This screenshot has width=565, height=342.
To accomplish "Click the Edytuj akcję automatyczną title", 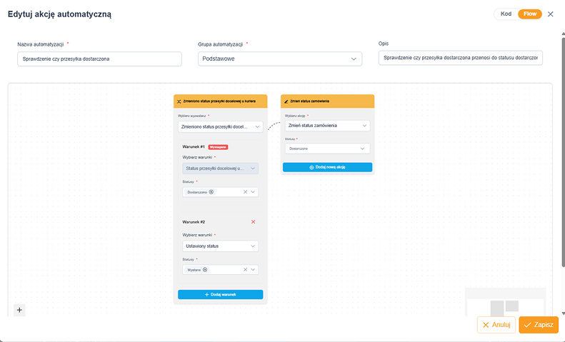I will (x=59, y=14).
